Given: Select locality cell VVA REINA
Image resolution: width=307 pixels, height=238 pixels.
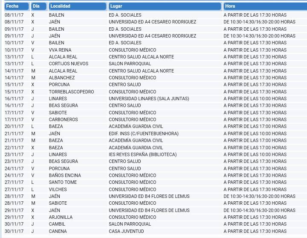Looking at the screenshot, I should pyautogui.click(x=60, y=50).
